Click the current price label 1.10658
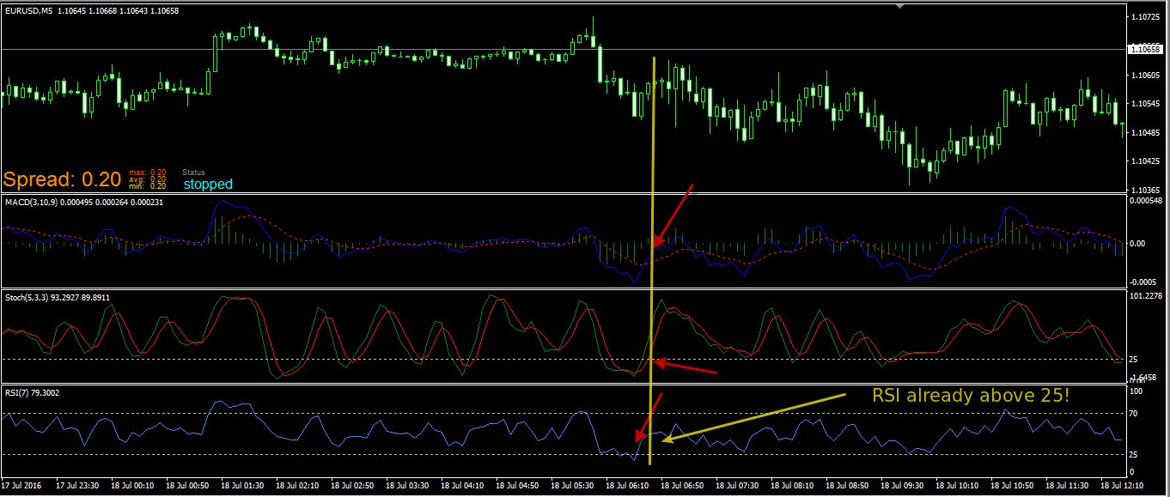The height and width of the screenshot is (497, 1170). 1146,50
